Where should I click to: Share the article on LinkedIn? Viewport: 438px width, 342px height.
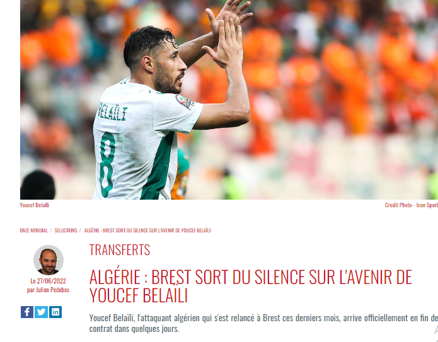point(55,312)
